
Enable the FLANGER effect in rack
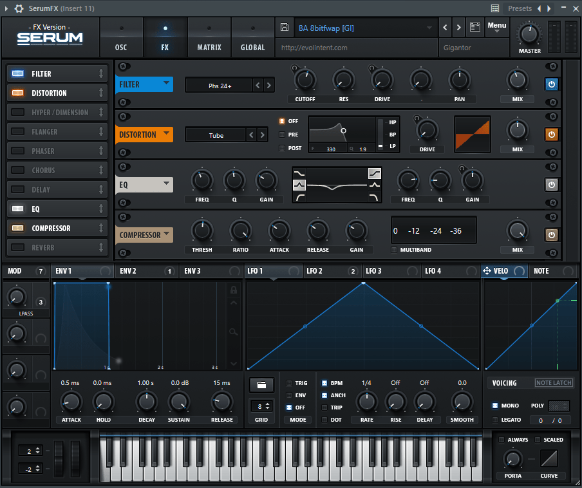pyautogui.click(x=18, y=131)
